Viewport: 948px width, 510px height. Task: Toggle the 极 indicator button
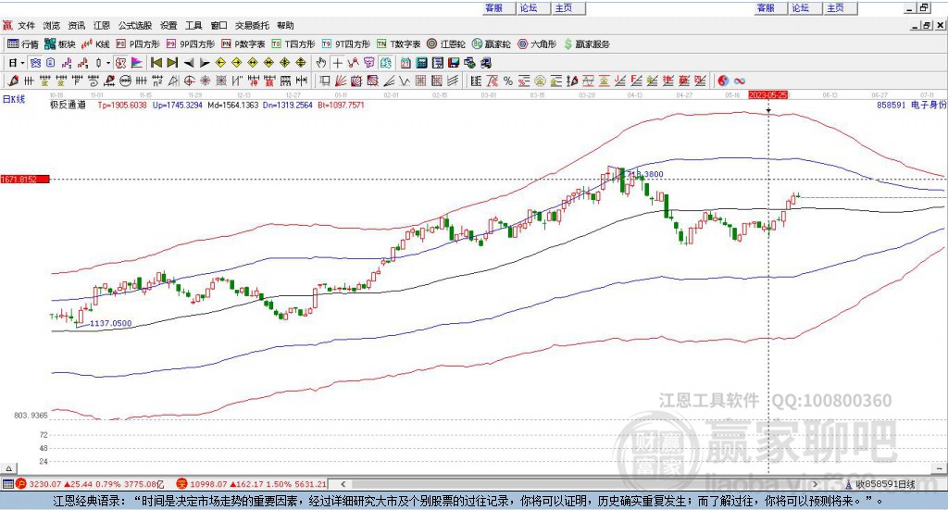121,63
